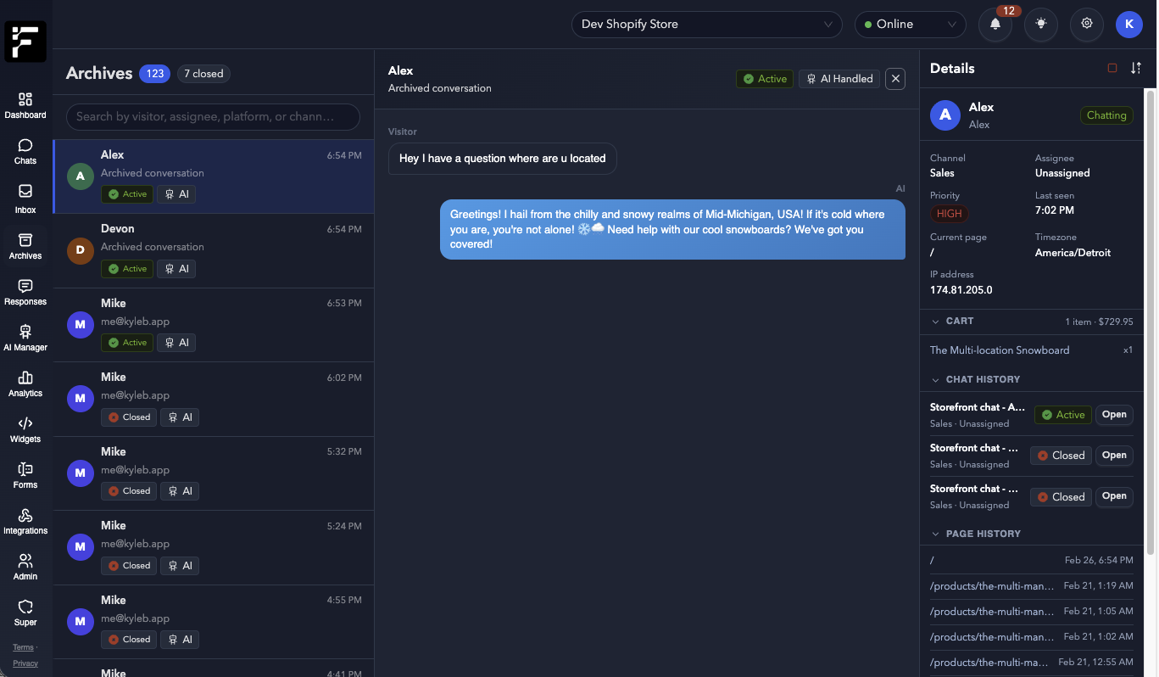
Task: Open the Online status dropdown
Action: [910, 25]
